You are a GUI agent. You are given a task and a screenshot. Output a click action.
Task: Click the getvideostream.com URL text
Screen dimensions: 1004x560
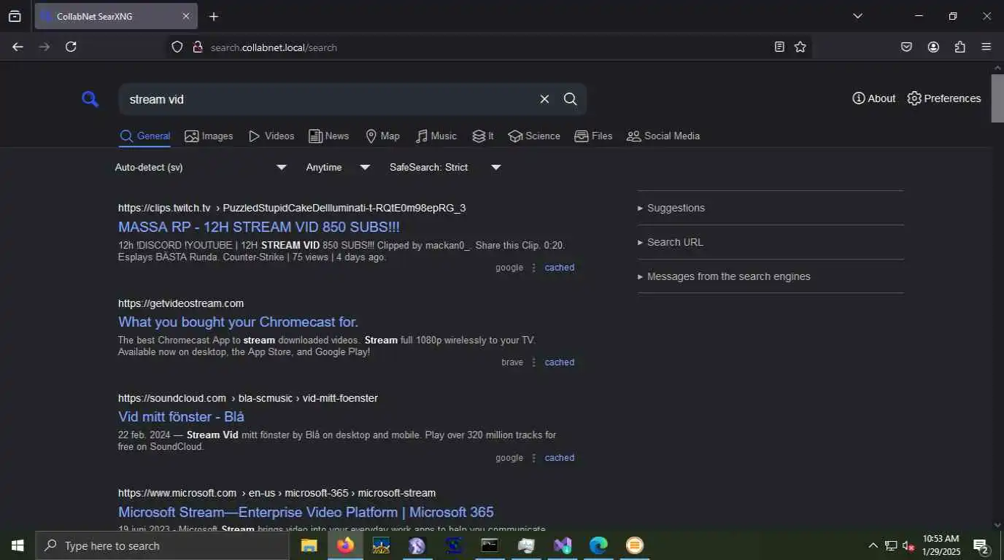click(x=181, y=303)
